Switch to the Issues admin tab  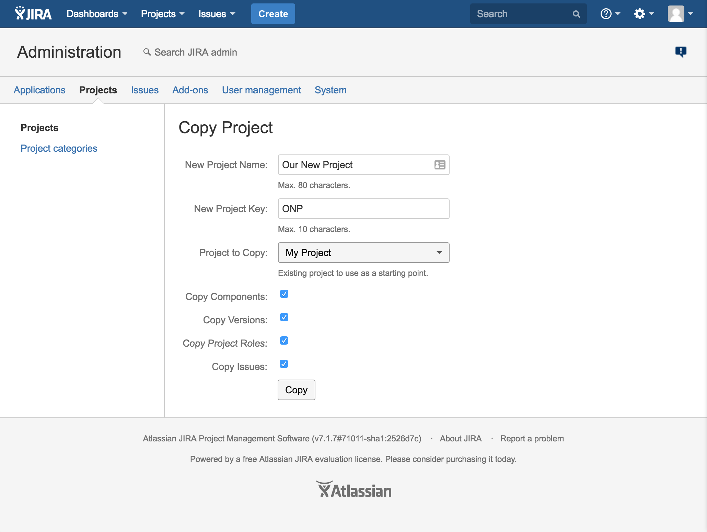click(144, 90)
